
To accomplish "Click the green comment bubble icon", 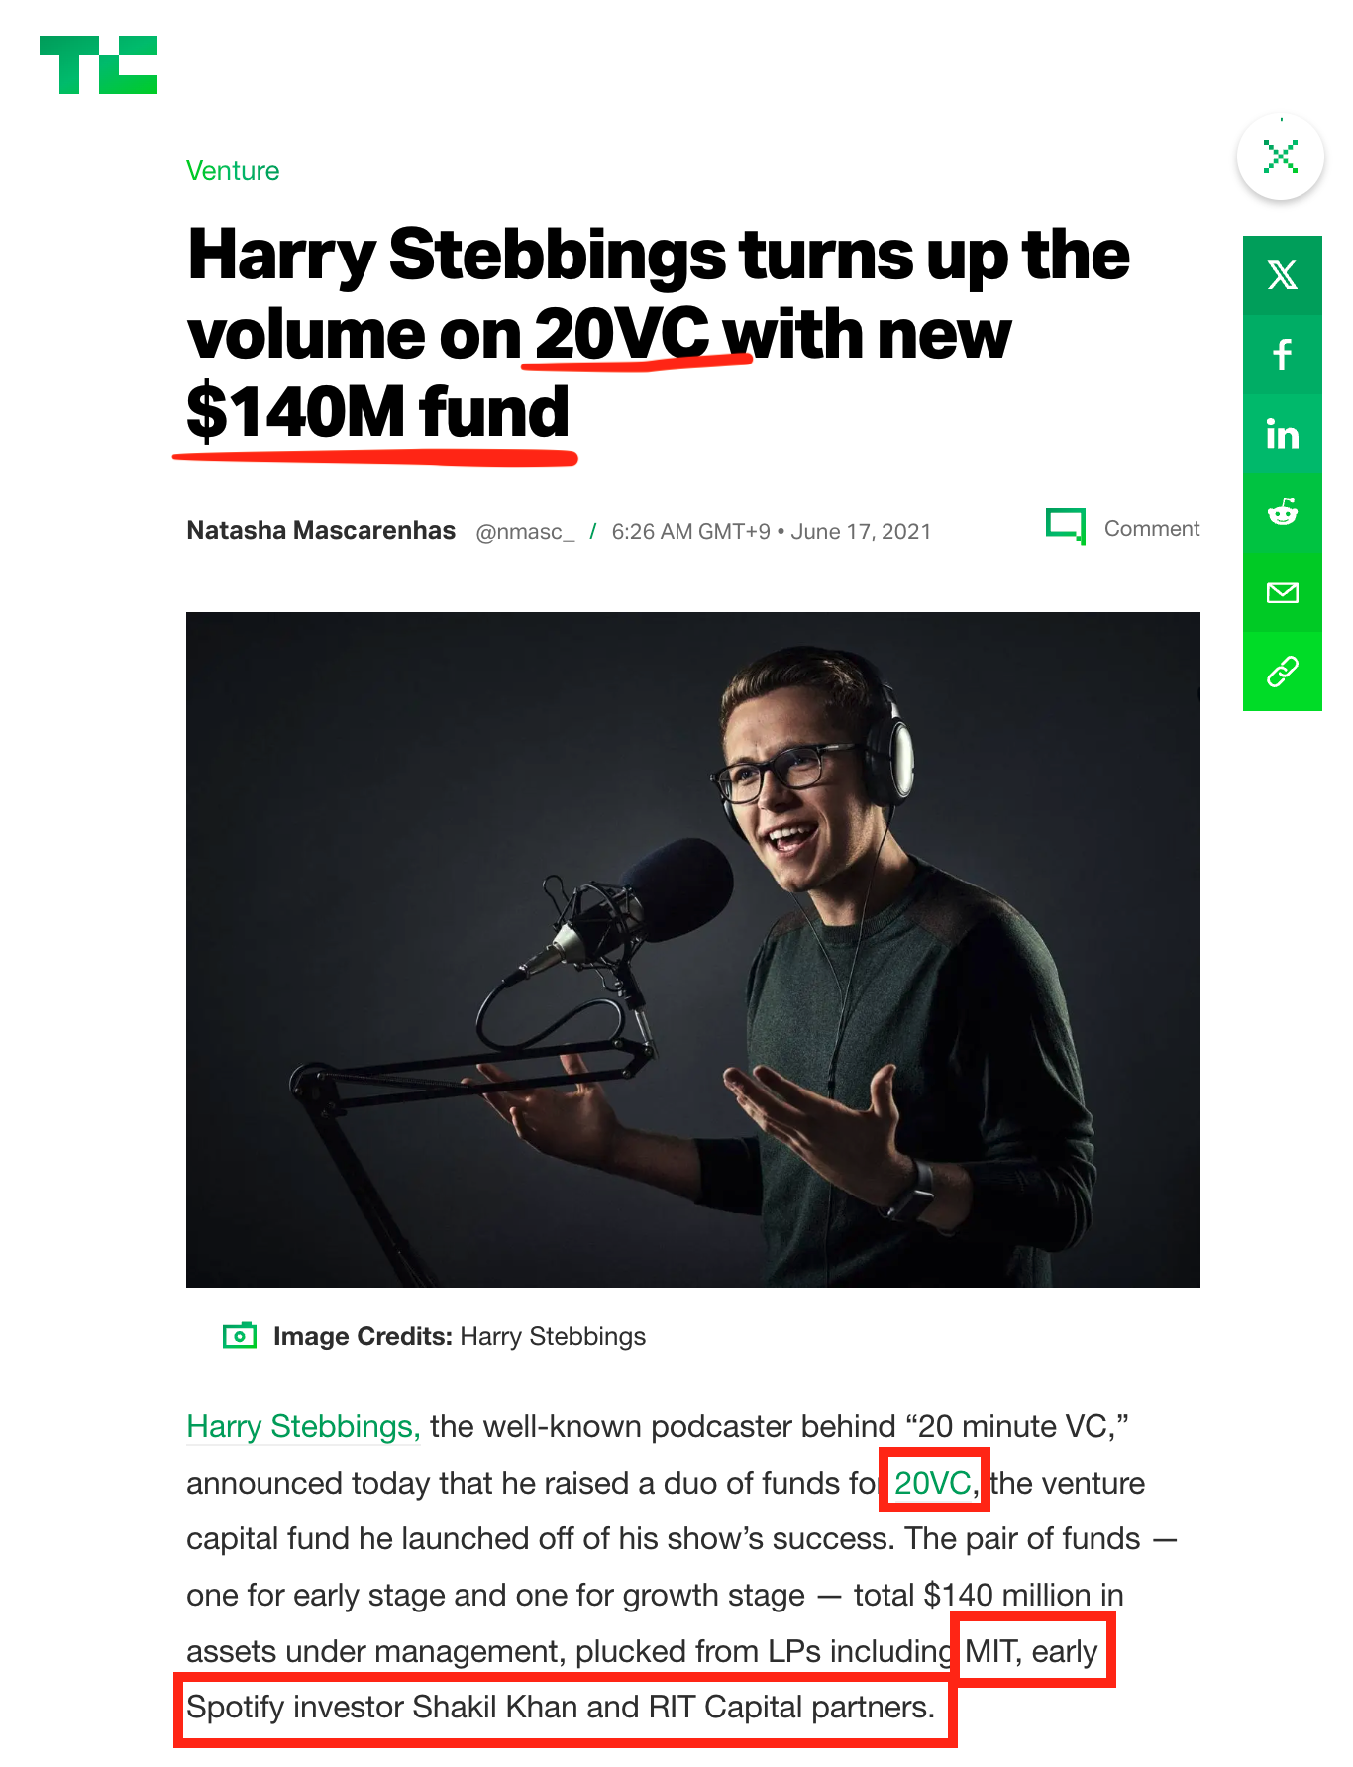I will click(1066, 526).
